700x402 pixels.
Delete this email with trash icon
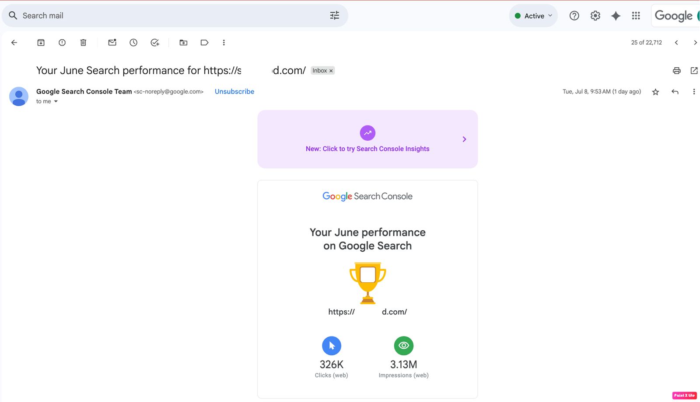83,42
